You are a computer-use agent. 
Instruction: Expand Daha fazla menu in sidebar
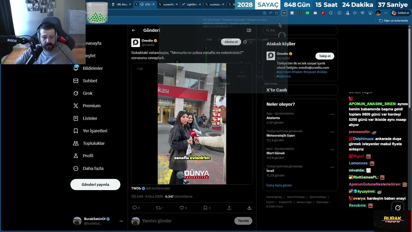[89, 169]
